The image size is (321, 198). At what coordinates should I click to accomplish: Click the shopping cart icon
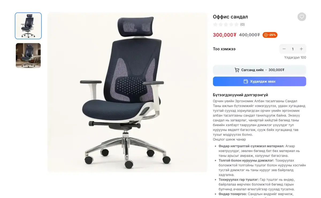pos(237,70)
